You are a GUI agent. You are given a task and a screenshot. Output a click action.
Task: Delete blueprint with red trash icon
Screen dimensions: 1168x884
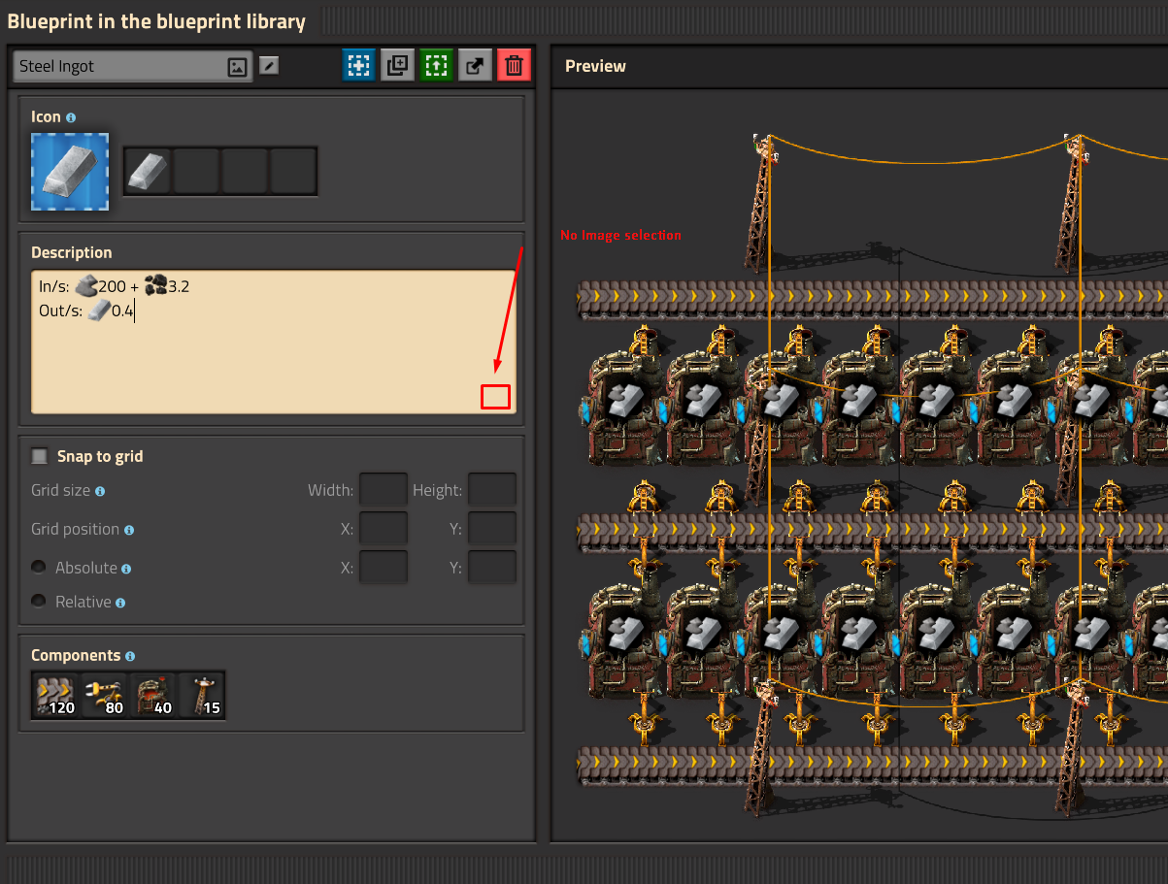click(514, 66)
